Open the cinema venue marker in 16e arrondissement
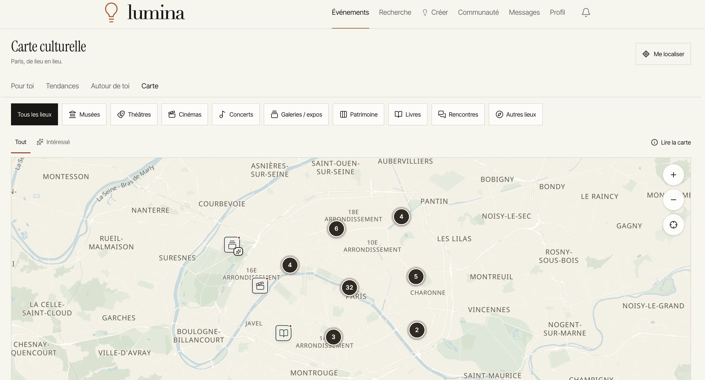 pos(260,286)
